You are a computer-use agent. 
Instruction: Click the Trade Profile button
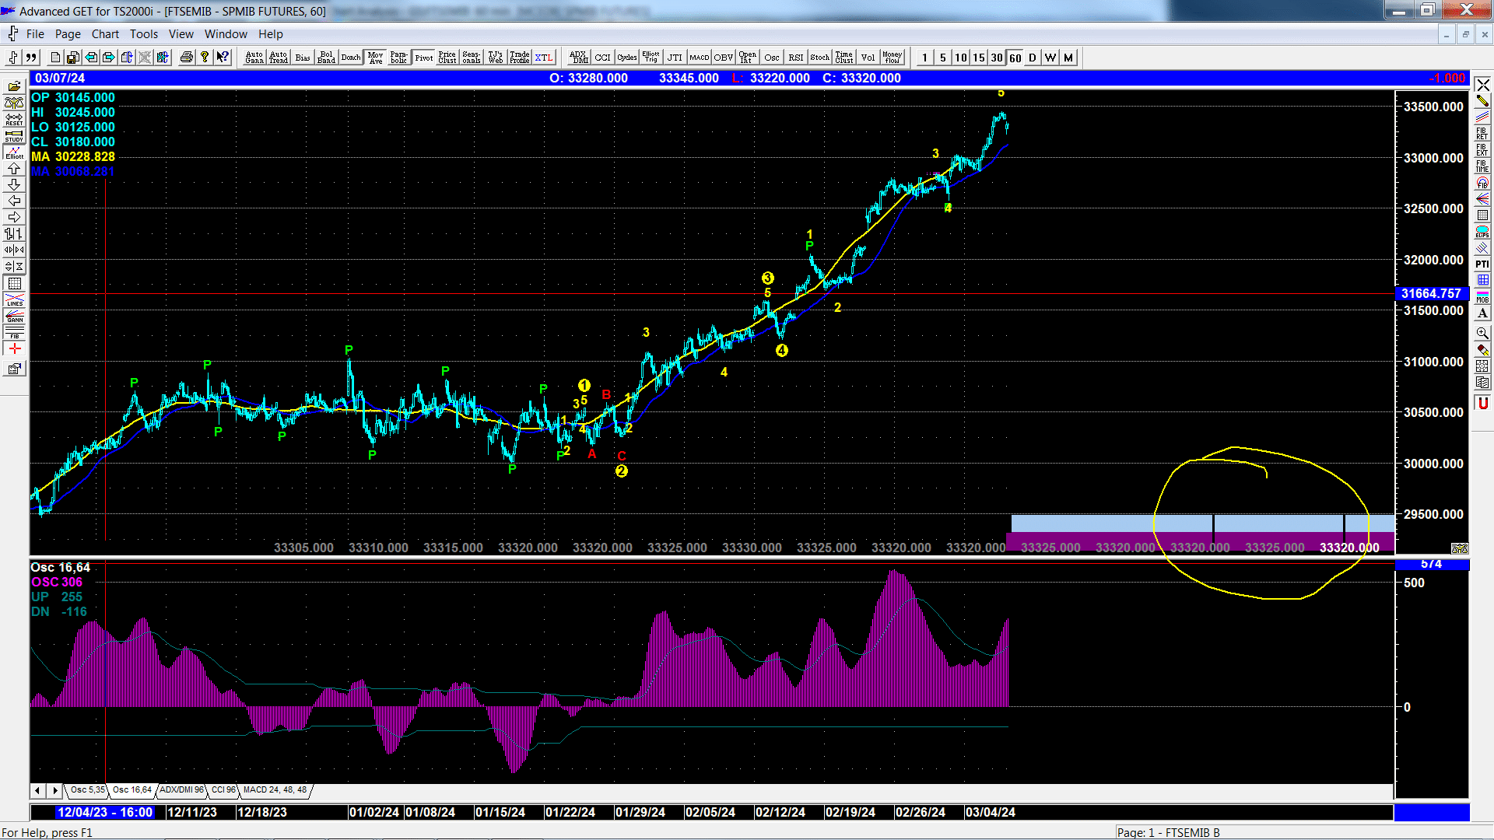(x=520, y=58)
